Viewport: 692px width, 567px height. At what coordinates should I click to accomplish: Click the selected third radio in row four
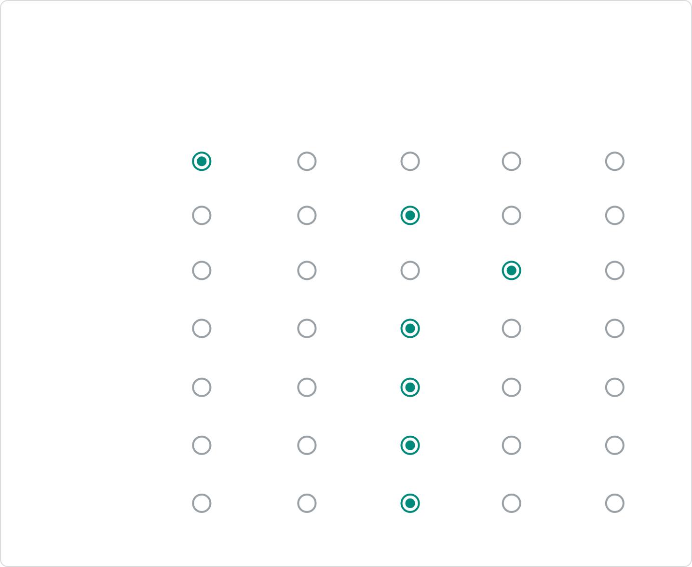click(410, 329)
